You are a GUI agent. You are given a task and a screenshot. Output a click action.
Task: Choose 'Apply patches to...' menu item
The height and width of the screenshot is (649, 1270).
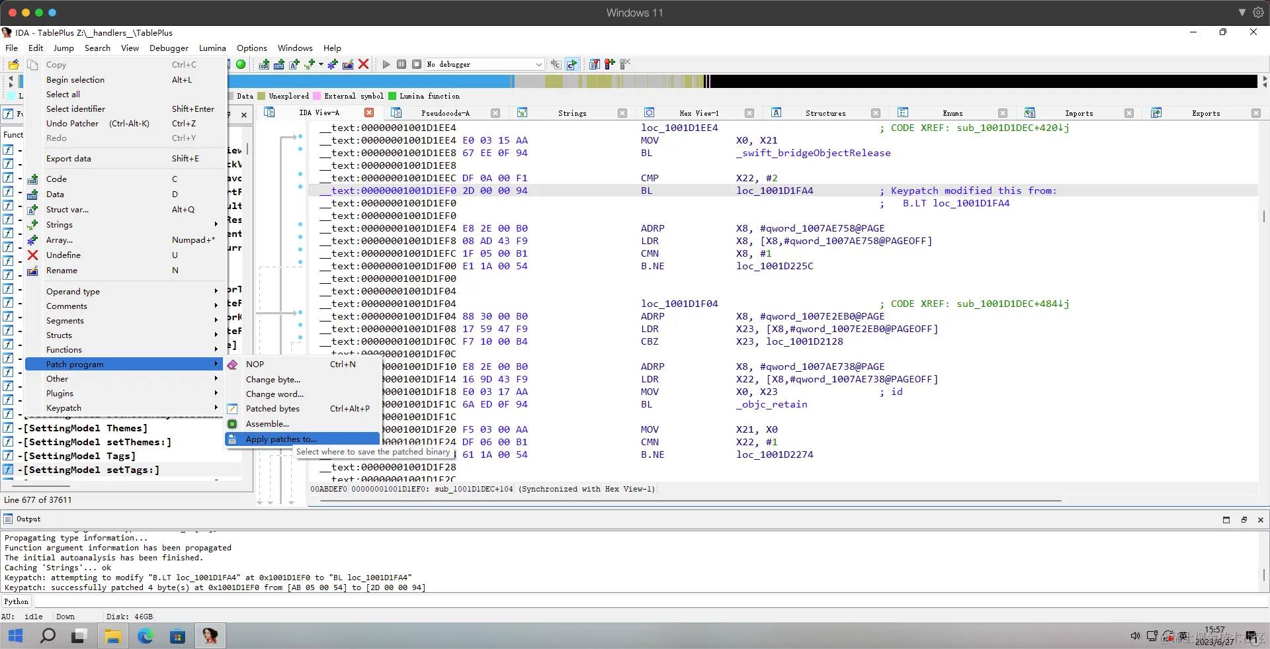tap(303, 439)
